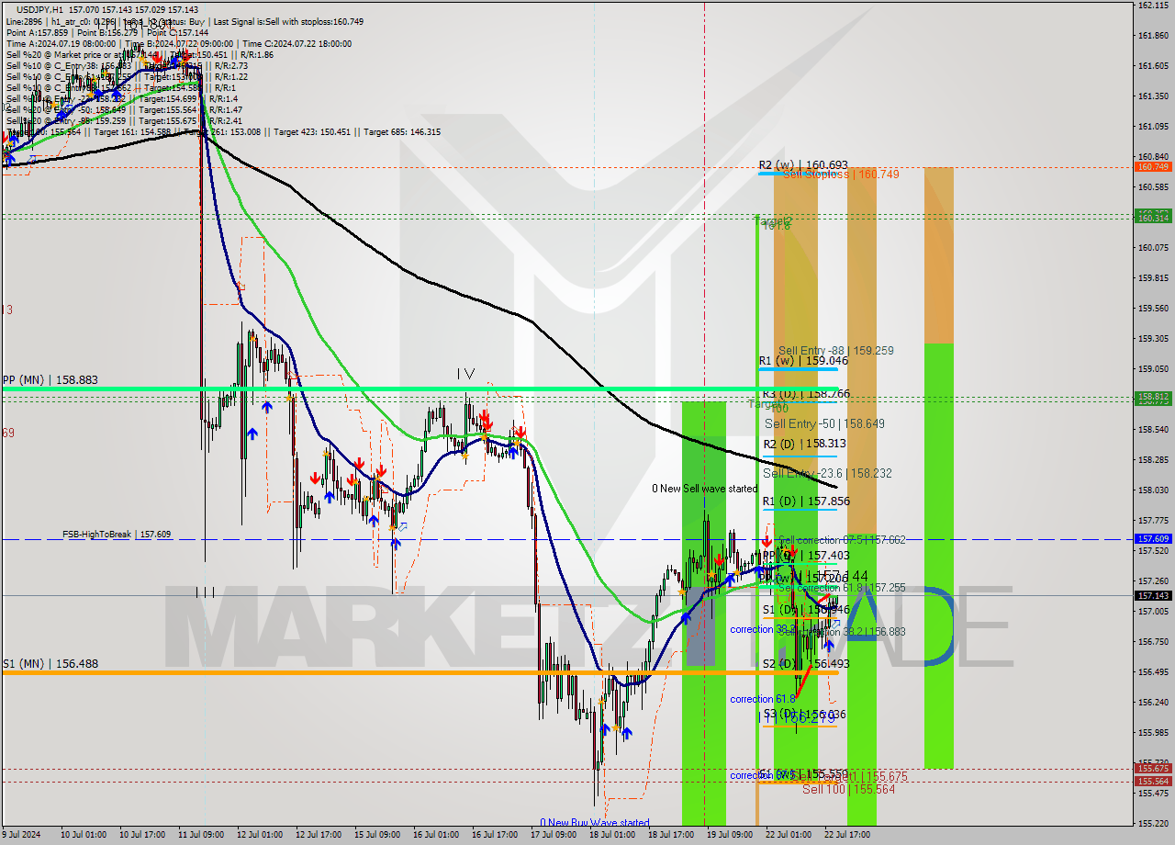Click the 156.240 price axis label
This screenshot has width=1175, height=845.
1153,702
